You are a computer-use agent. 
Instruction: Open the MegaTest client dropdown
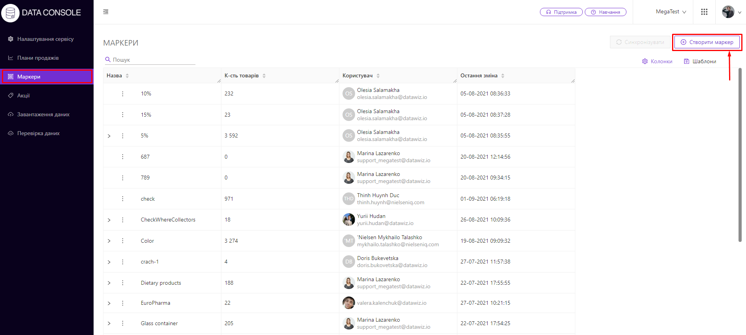pyautogui.click(x=670, y=12)
